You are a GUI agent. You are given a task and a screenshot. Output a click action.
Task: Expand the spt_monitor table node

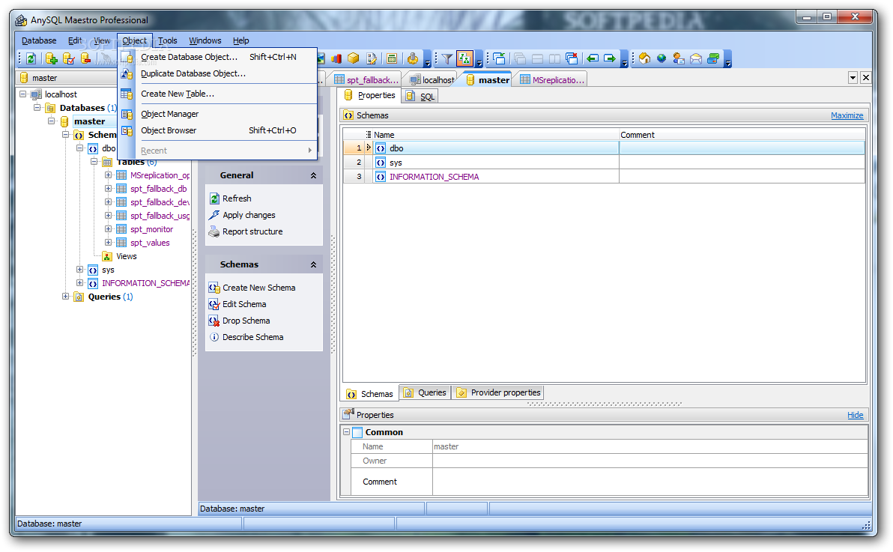tap(108, 229)
